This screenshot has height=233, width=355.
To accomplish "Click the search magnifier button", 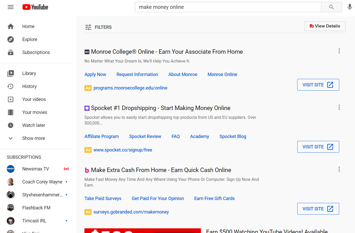I will (x=331, y=7).
